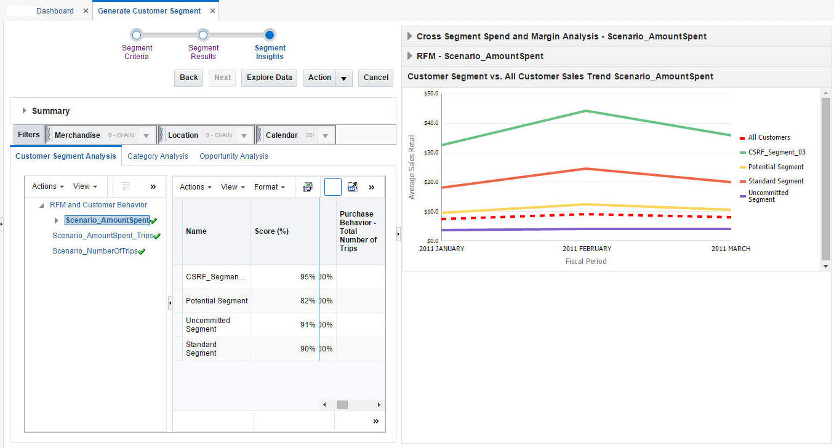Select the Segment Criteria step circle
This screenshot has width=834, height=448.
pyautogui.click(x=137, y=35)
